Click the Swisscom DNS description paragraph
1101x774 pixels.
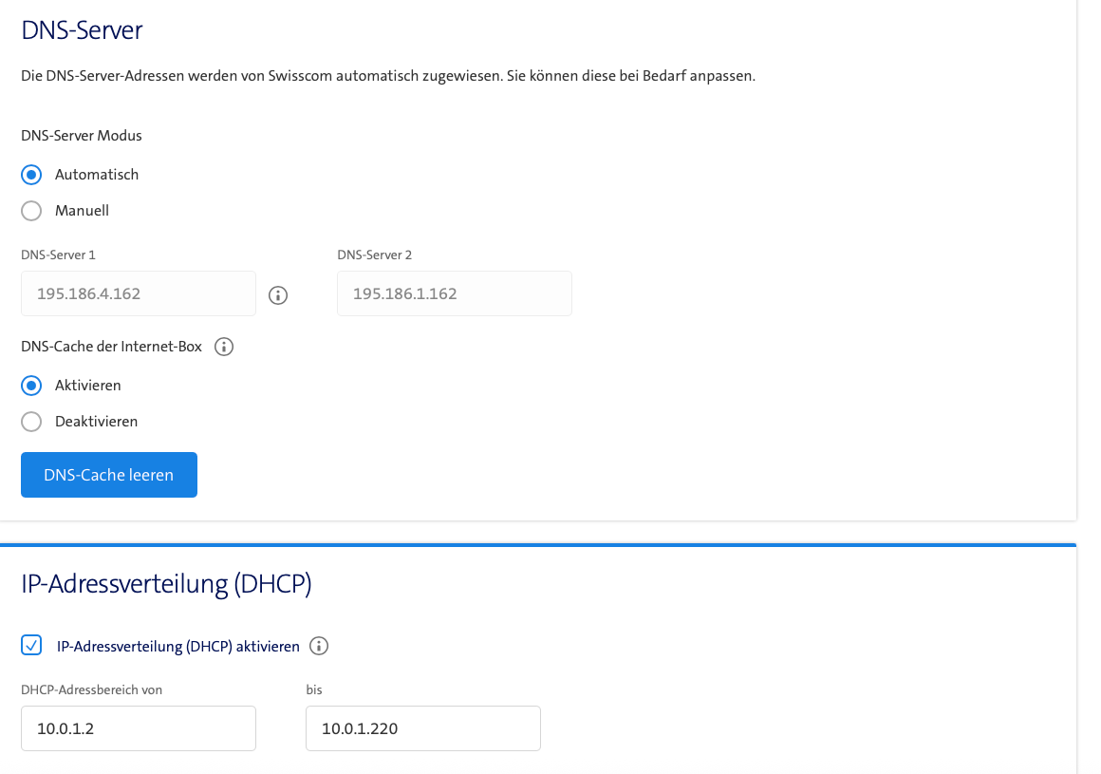tap(388, 76)
